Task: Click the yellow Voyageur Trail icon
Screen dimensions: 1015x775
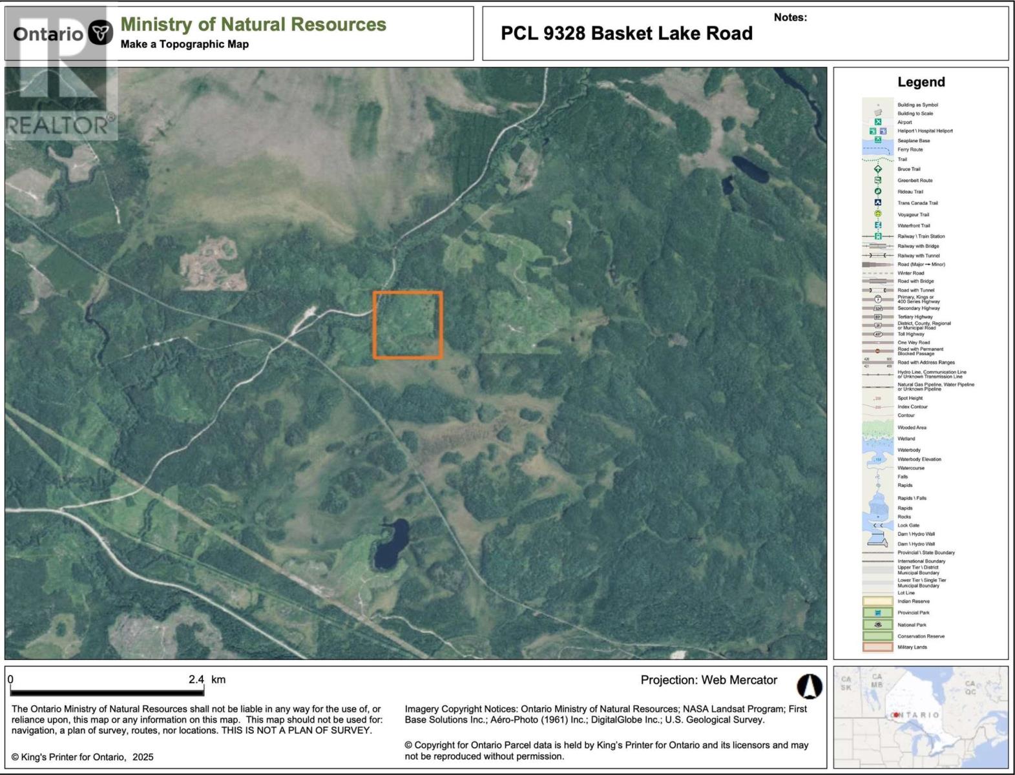Action: coord(877,214)
